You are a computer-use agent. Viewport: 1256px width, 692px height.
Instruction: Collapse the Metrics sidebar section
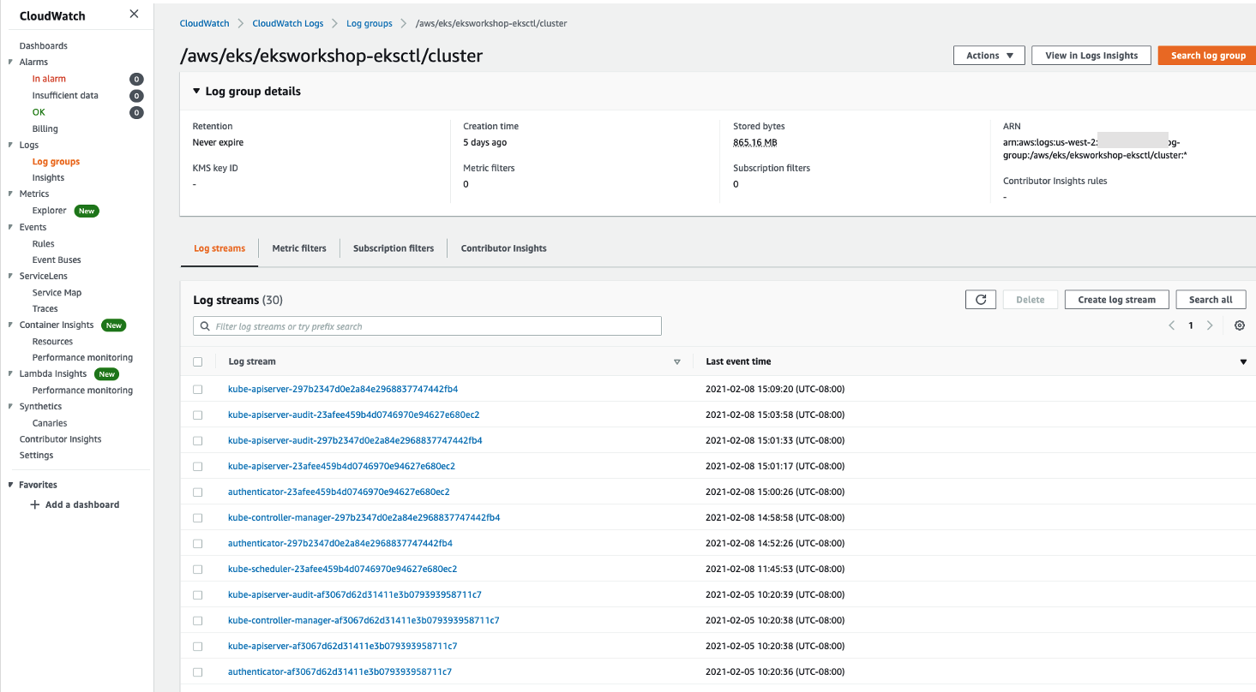click(10, 194)
